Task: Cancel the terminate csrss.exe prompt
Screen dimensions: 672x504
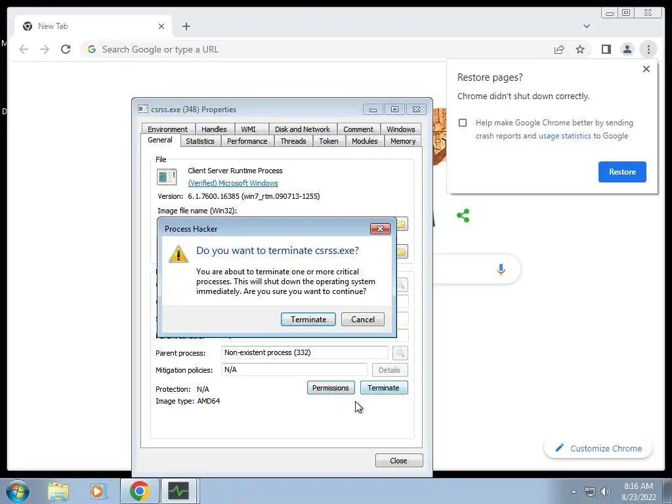Action: point(362,320)
